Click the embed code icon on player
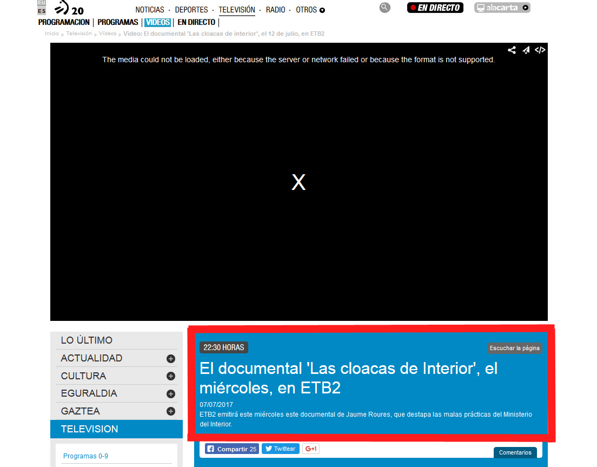The width and height of the screenshot is (597, 467). tap(540, 50)
